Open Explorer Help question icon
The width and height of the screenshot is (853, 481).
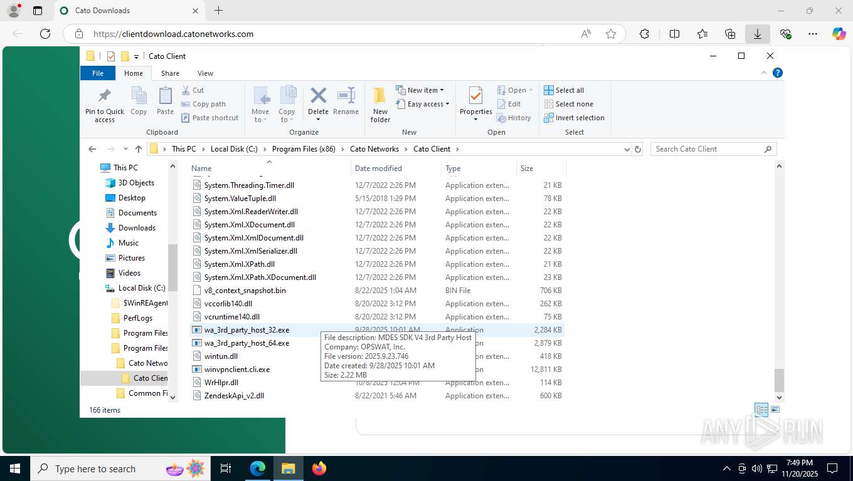[x=778, y=73]
